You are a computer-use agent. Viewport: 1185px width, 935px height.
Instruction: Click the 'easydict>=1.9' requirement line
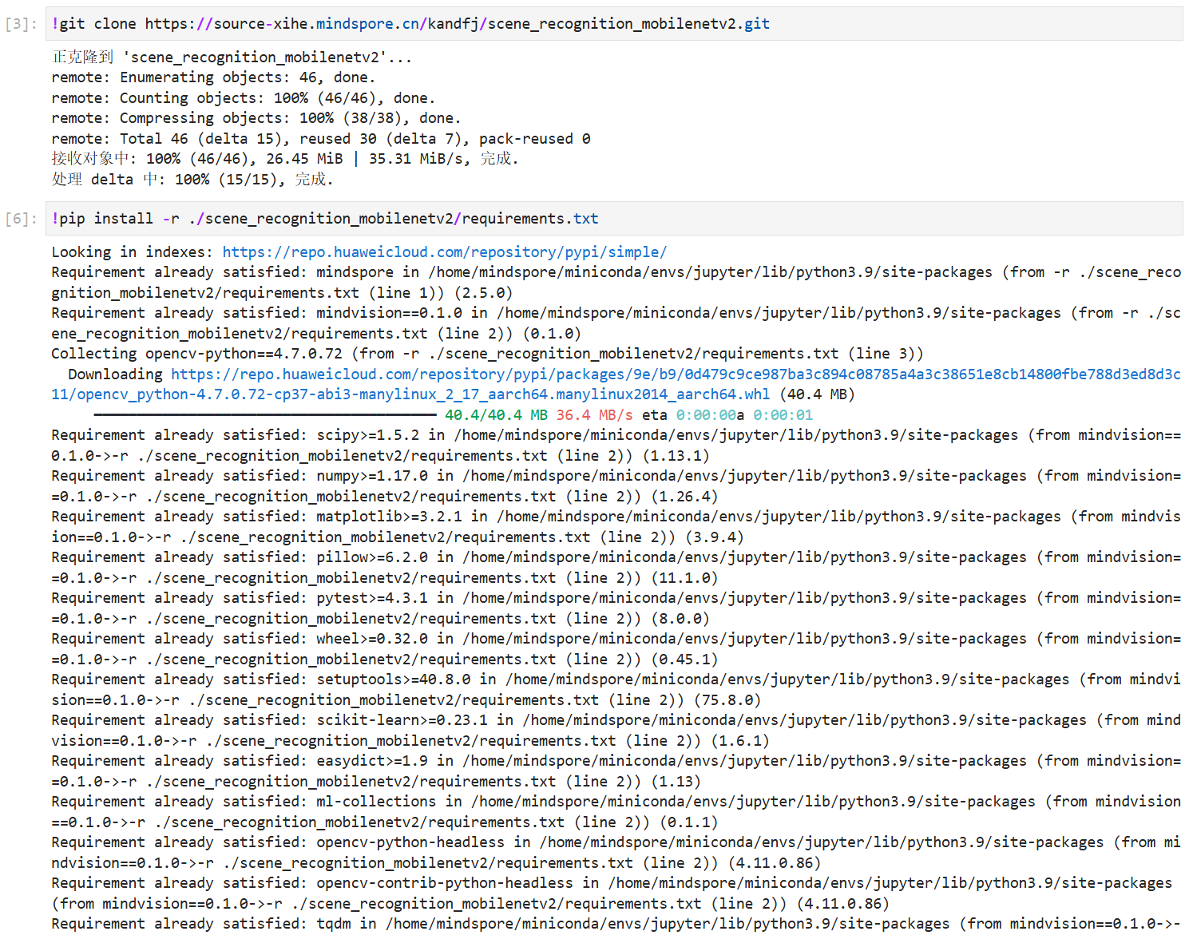point(615,771)
